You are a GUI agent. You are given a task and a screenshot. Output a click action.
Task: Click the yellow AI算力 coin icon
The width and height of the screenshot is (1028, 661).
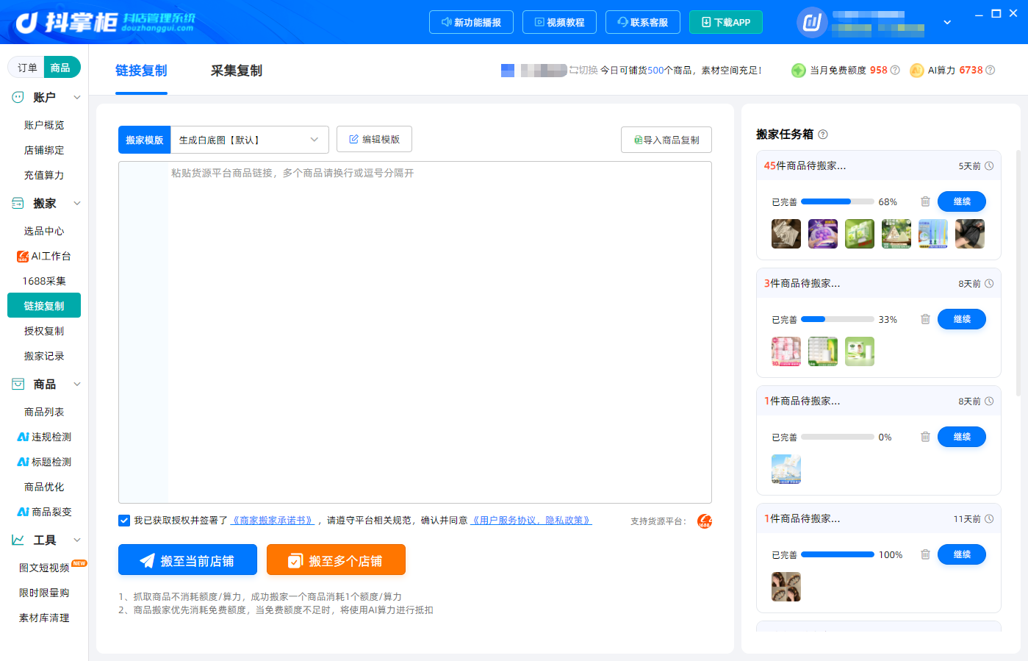(916, 71)
